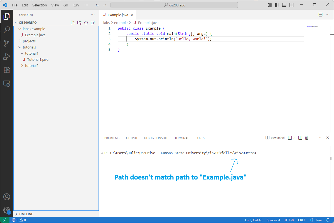Viewport: 334px width, 223px height.
Task: Open the Manage gear menu
Action: point(7,210)
